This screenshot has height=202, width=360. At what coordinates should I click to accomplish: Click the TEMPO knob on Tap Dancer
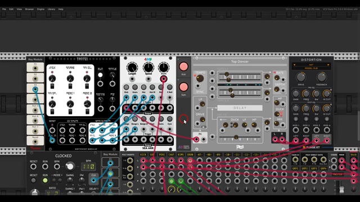click(200, 79)
